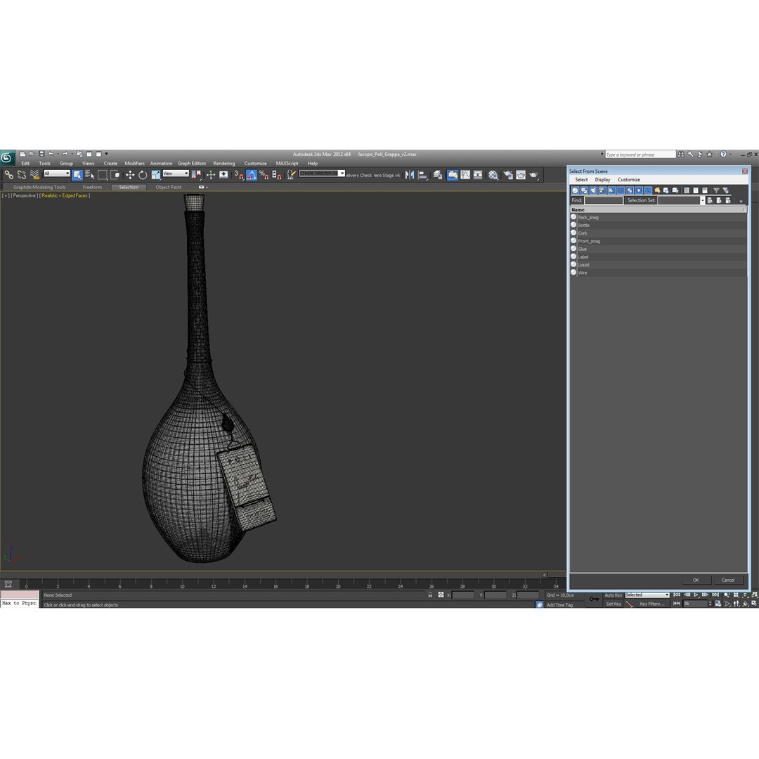This screenshot has height=759, width=759.
Task: Open the Schematic View icon
Action: tap(478, 175)
